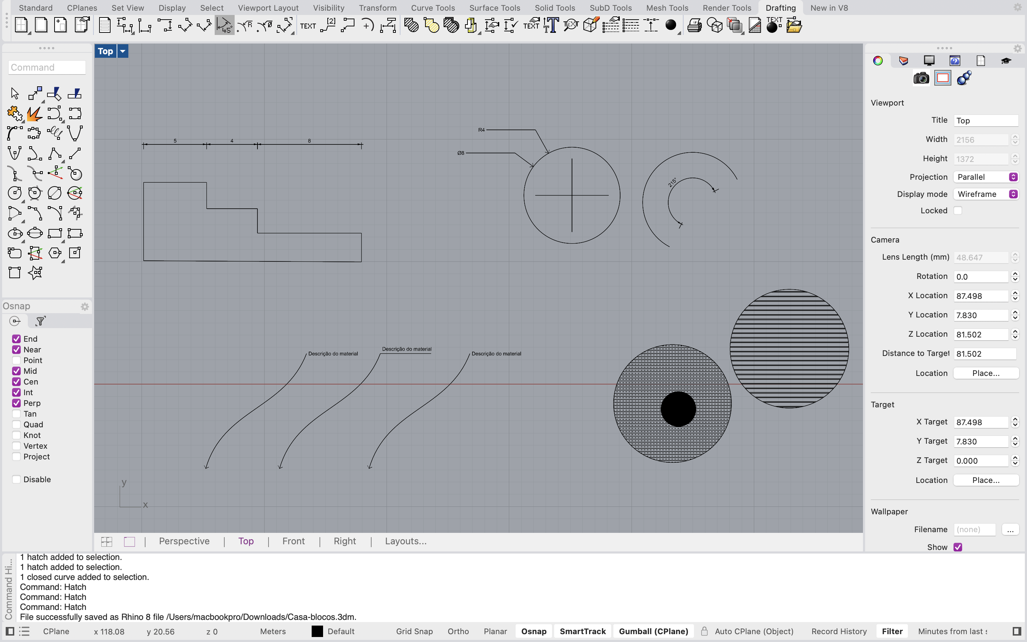
Task: Open the Top viewport title dropdown
Action: [x=123, y=51]
